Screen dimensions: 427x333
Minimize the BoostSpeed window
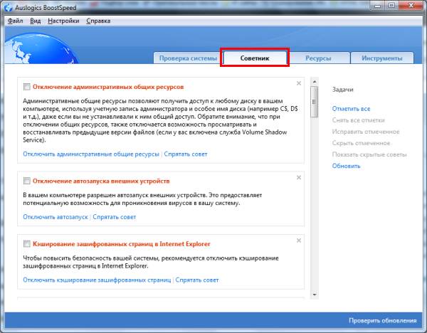[x=377, y=6]
